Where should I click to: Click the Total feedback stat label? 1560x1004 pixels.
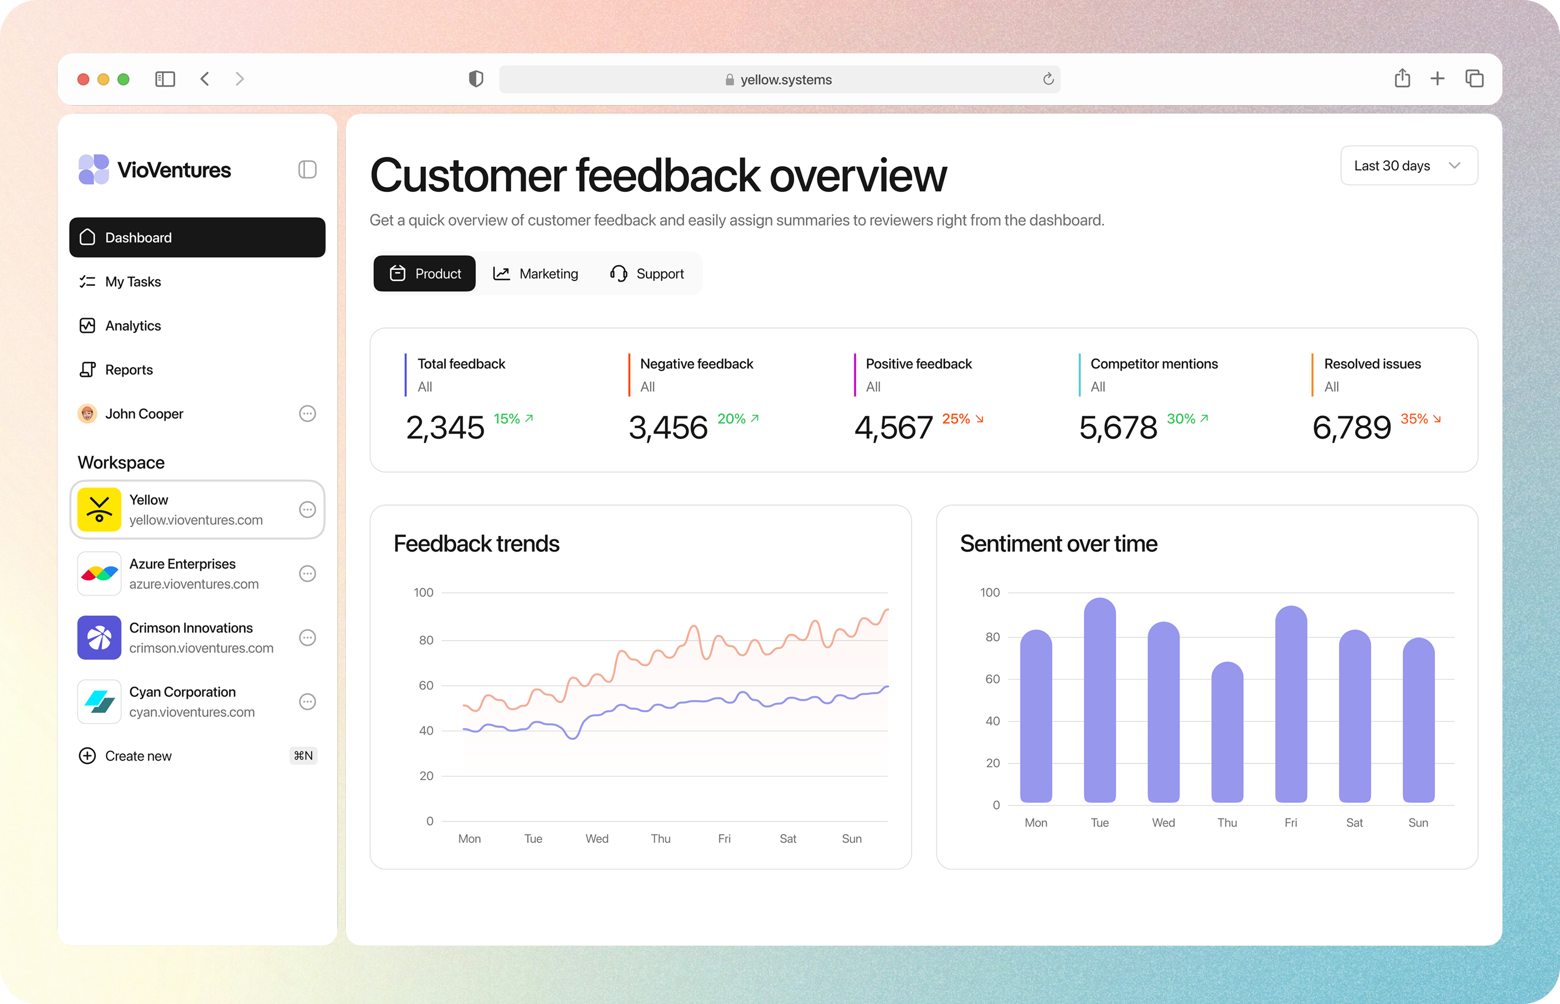[461, 364]
